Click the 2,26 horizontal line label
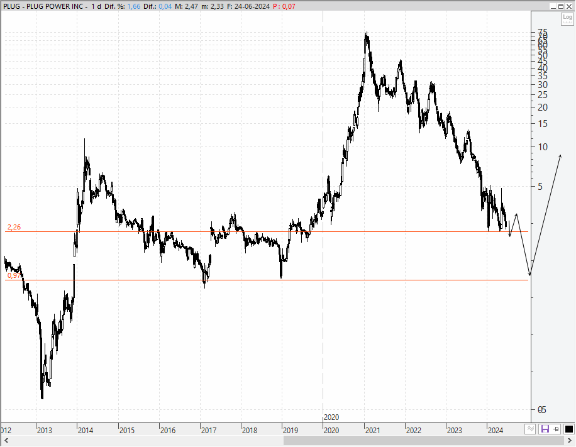The image size is (576, 447). [14, 227]
